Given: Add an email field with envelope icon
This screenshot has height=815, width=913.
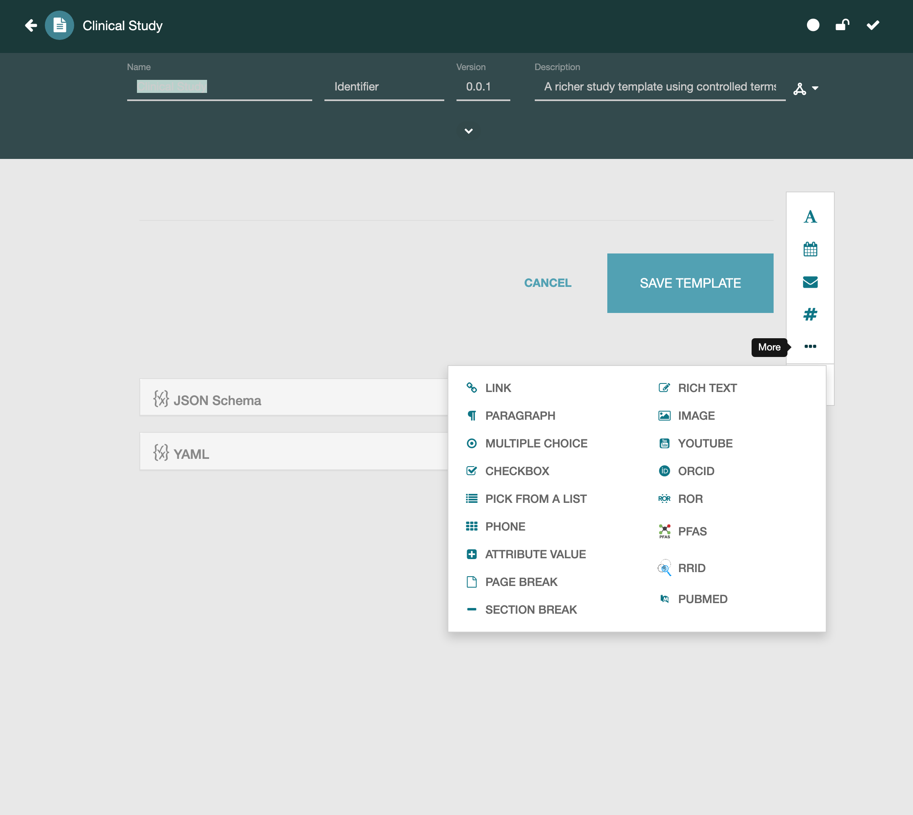Looking at the screenshot, I should coord(810,282).
